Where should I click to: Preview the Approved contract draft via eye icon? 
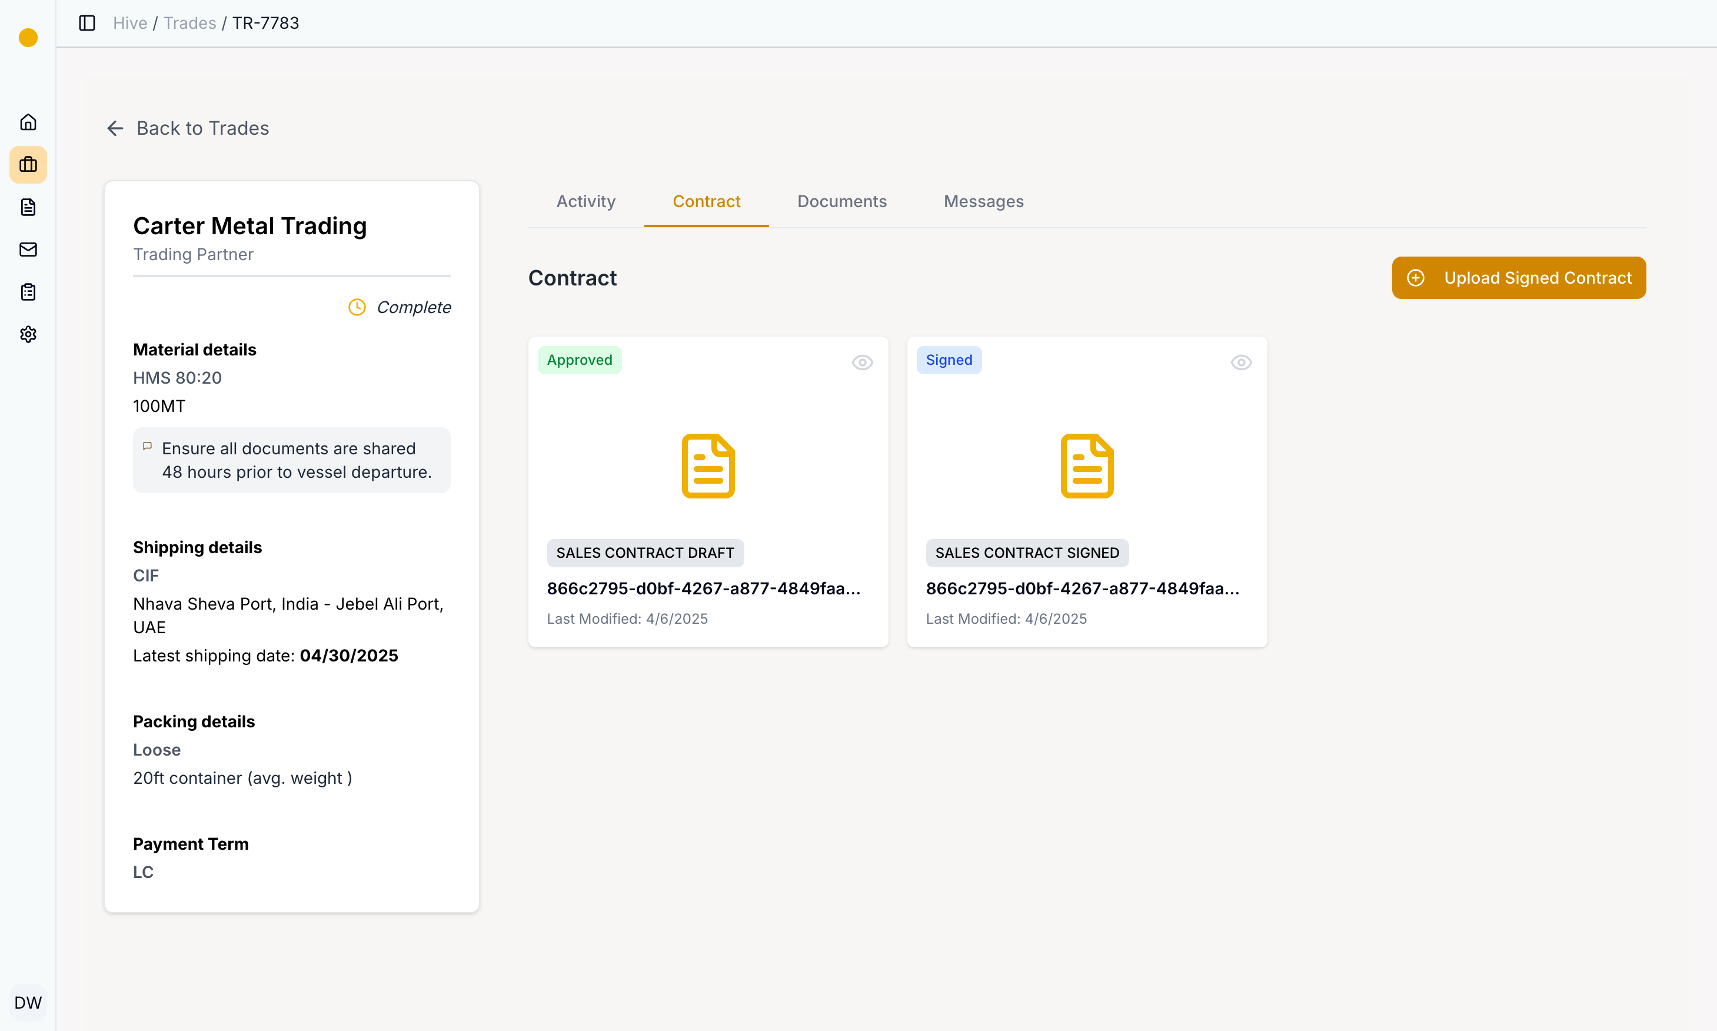point(862,362)
